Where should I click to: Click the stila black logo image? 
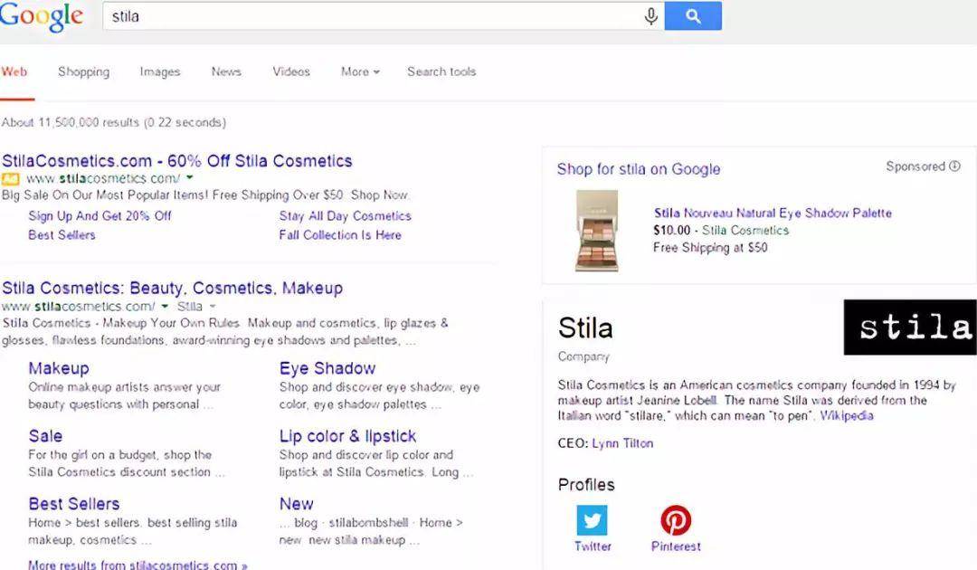(910, 327)
